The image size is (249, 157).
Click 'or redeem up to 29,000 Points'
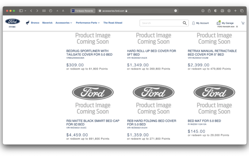click(x=208, y=135)
